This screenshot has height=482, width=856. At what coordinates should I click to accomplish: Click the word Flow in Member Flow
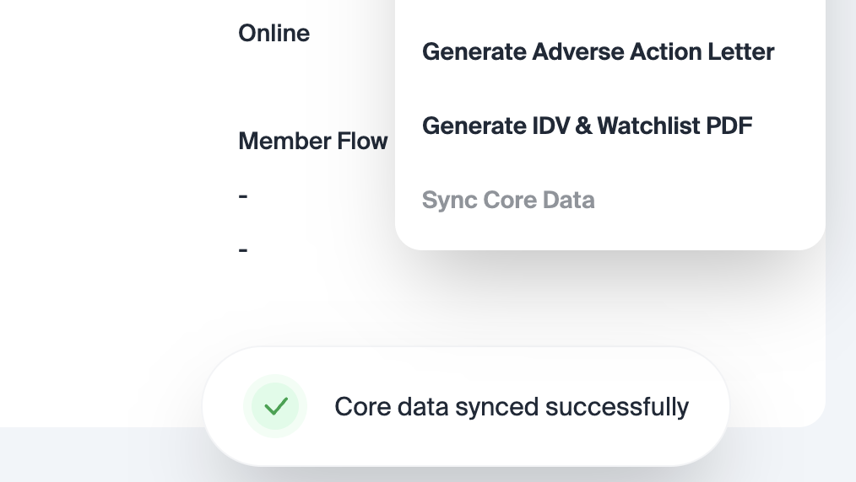(362, 142)
